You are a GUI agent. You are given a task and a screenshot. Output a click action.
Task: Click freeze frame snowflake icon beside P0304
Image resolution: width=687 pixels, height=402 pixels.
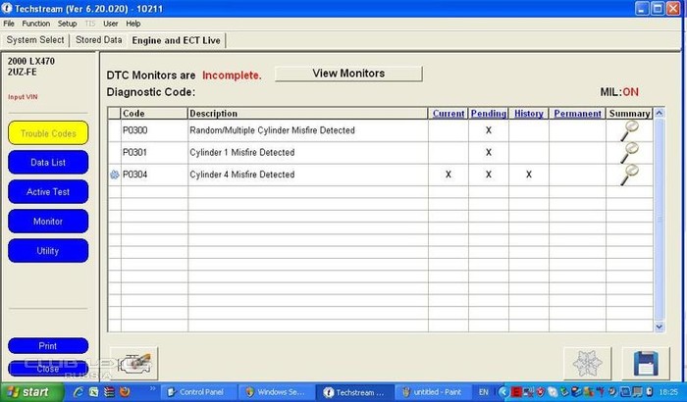coord(114,175)
